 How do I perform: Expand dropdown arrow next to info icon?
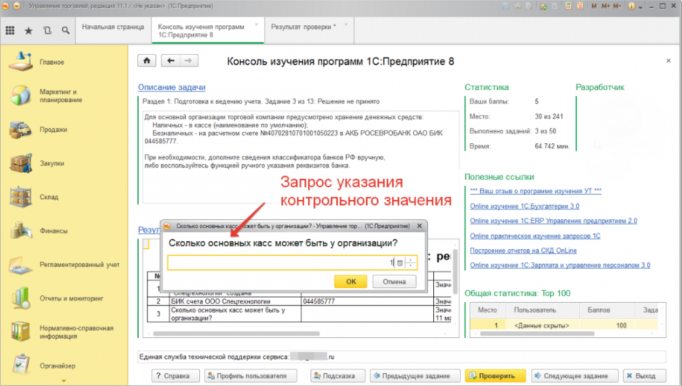coord(640,7)
